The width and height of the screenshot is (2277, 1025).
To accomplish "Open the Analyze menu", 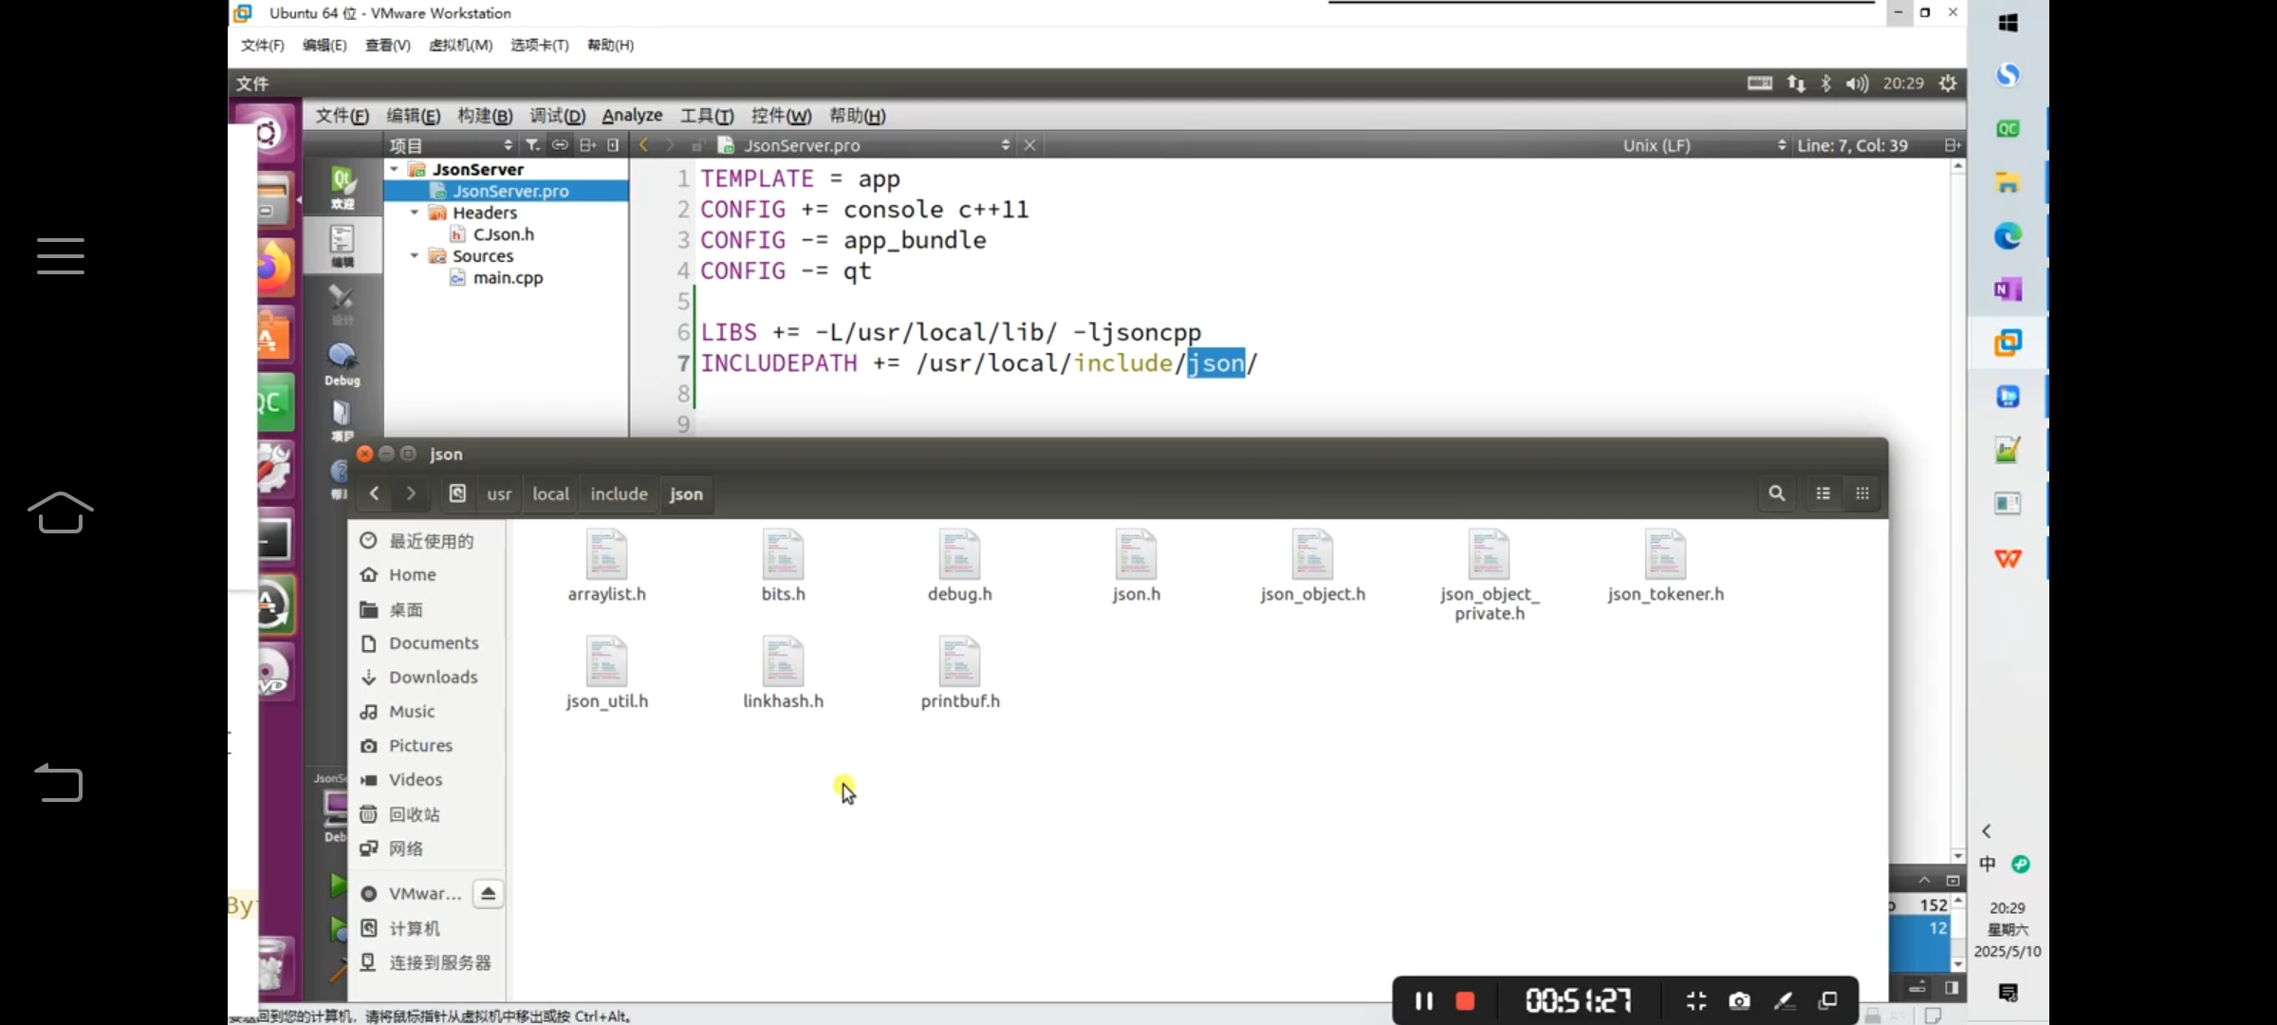I will click(632, 116).
